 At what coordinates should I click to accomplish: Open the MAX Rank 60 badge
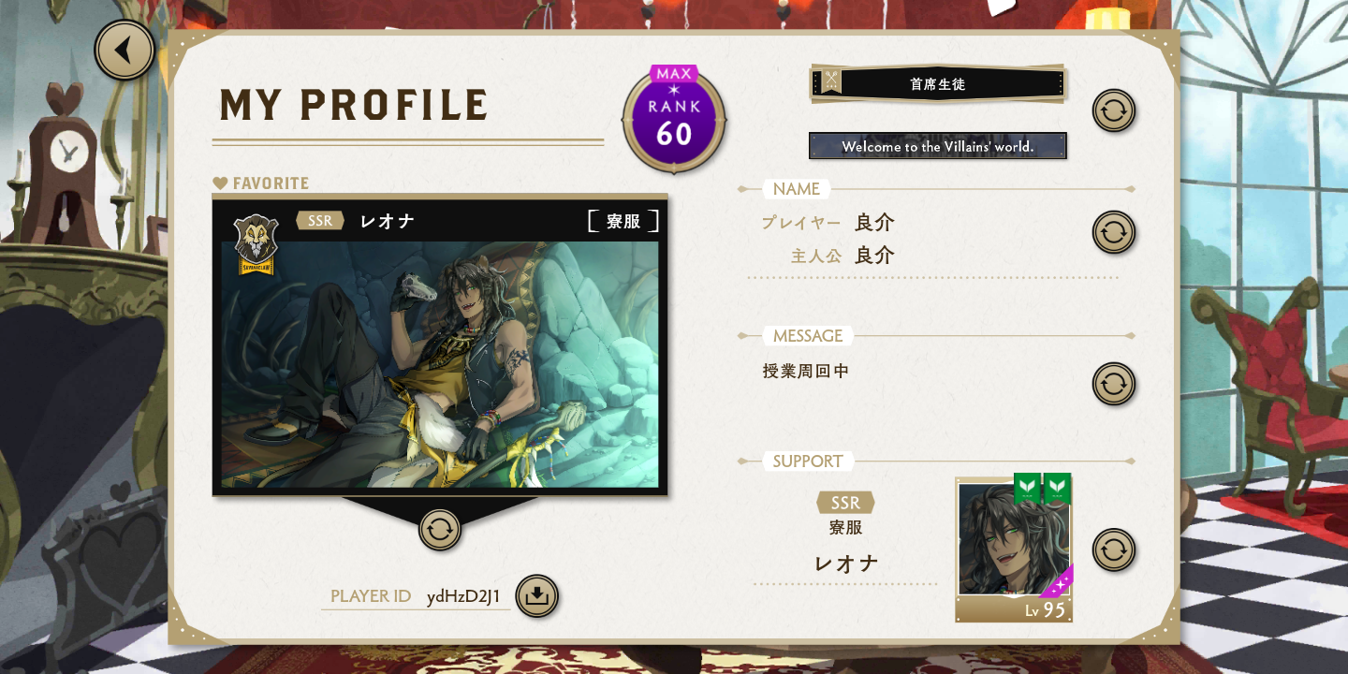click(674, 120)
